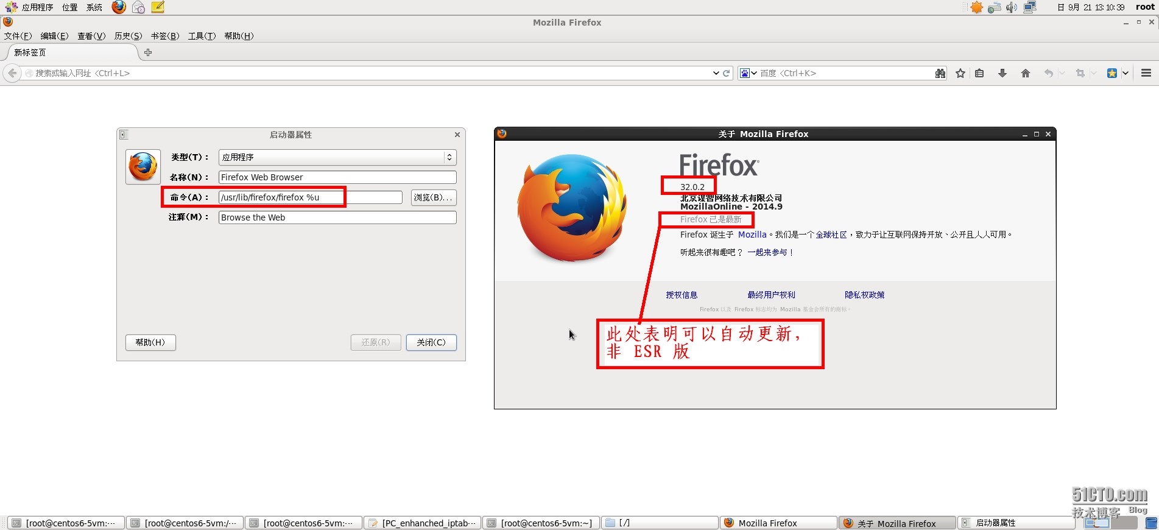Open the 工具(T) menu
1159x530 pixels.
click(x=202, y=36)
